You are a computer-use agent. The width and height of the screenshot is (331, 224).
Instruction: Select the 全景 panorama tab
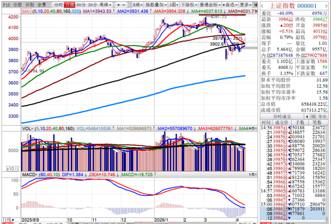pyautogui.click(x=41, y=4)
